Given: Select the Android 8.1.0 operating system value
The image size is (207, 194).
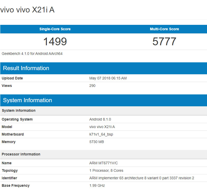Looking at the screenshot, I should 100,119.
